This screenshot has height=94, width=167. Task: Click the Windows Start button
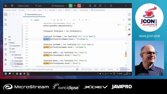pyautogui.click(x=6, y=74)
